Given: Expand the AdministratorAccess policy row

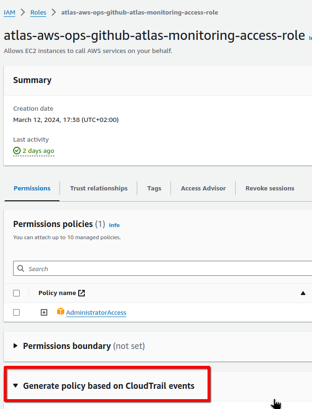Looking at the screenshot, I should point(44,312).
